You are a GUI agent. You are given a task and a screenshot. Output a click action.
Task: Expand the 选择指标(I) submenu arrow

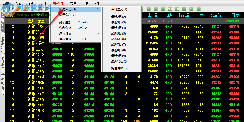pos(98,34)
